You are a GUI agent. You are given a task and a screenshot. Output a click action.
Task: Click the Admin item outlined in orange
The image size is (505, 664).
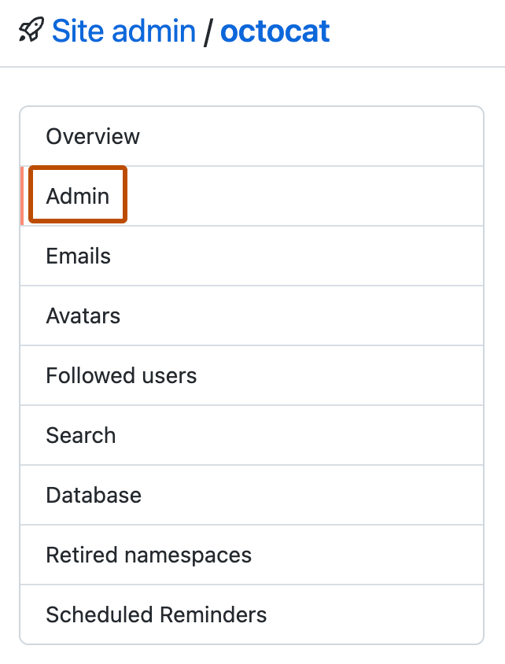click(x=77, y=195)
